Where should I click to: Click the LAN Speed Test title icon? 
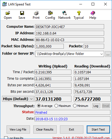pyautogui.click(x=5, y=4)
